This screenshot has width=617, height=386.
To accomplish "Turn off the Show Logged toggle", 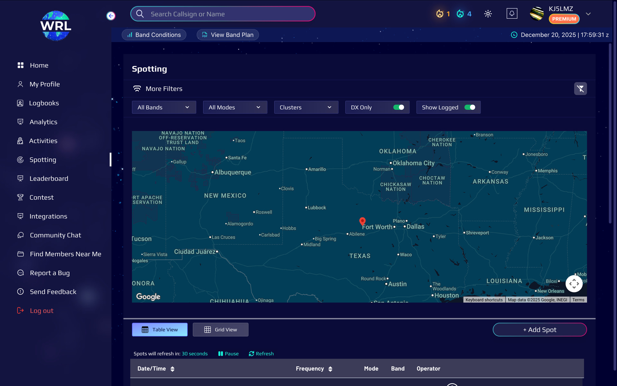I will click(x=469, y=107).
